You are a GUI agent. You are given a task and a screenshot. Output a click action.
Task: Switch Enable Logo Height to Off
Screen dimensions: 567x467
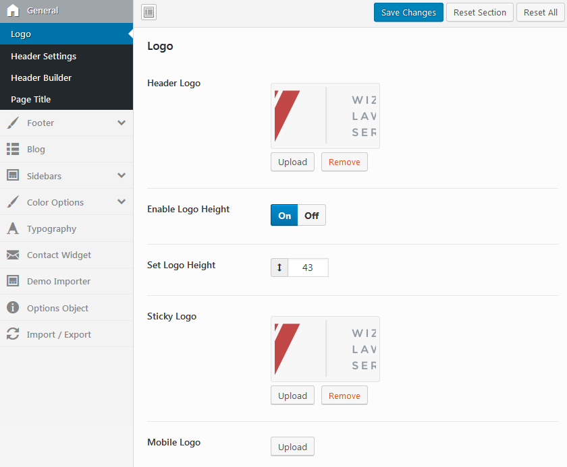point(311,216)
